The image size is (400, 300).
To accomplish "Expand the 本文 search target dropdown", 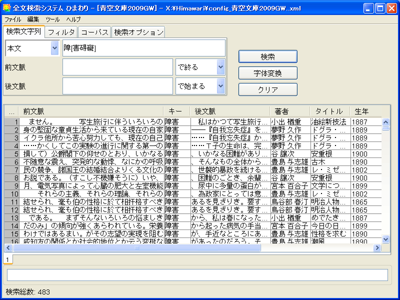I will coord(54,48).
